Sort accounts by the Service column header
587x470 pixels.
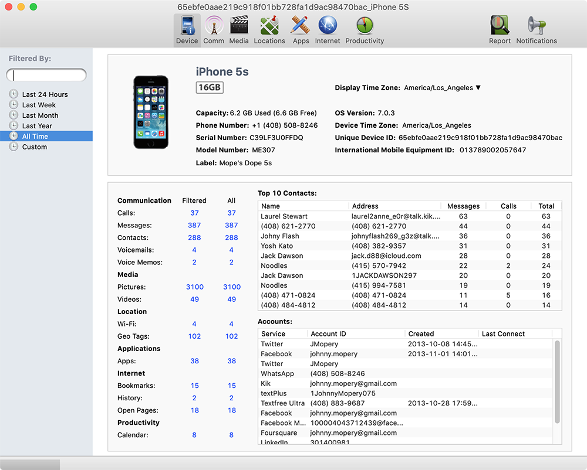click(x=283, y=333)
